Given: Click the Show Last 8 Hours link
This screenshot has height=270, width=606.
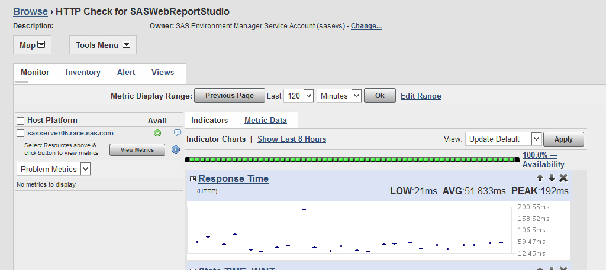Looking at the screenshot, I should click(291, 139).
